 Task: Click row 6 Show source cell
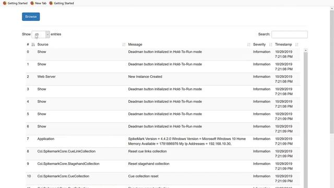(42, 126)
